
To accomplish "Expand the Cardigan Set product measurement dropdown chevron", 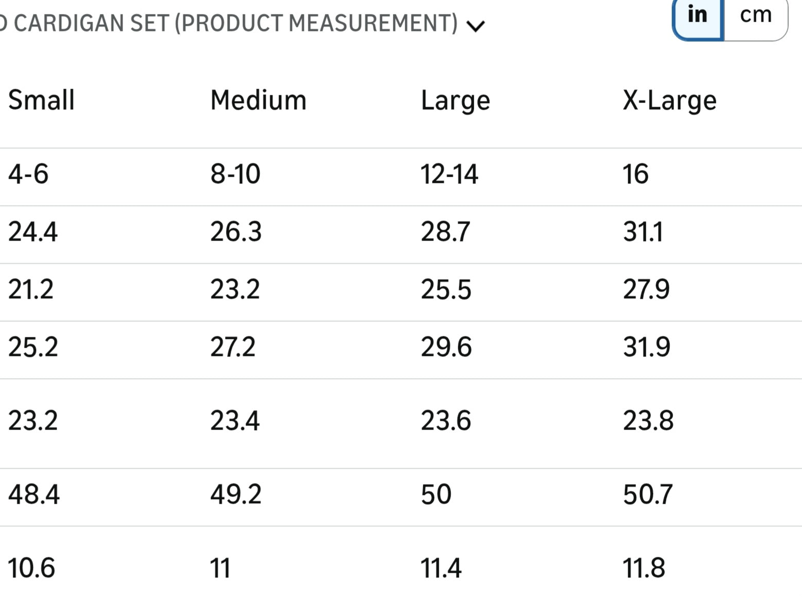I will coord(475,26).
